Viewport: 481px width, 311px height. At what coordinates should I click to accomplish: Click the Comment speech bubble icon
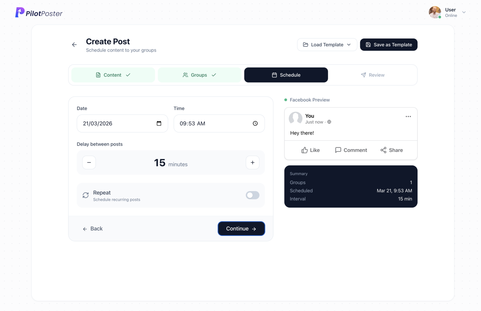point(338,150)
